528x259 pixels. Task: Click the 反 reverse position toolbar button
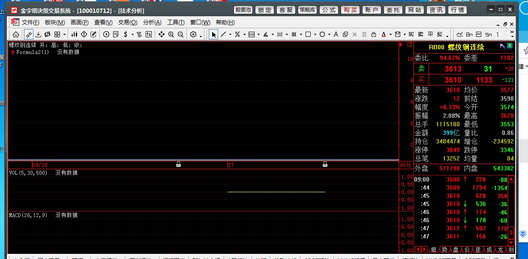coord(440,35)
